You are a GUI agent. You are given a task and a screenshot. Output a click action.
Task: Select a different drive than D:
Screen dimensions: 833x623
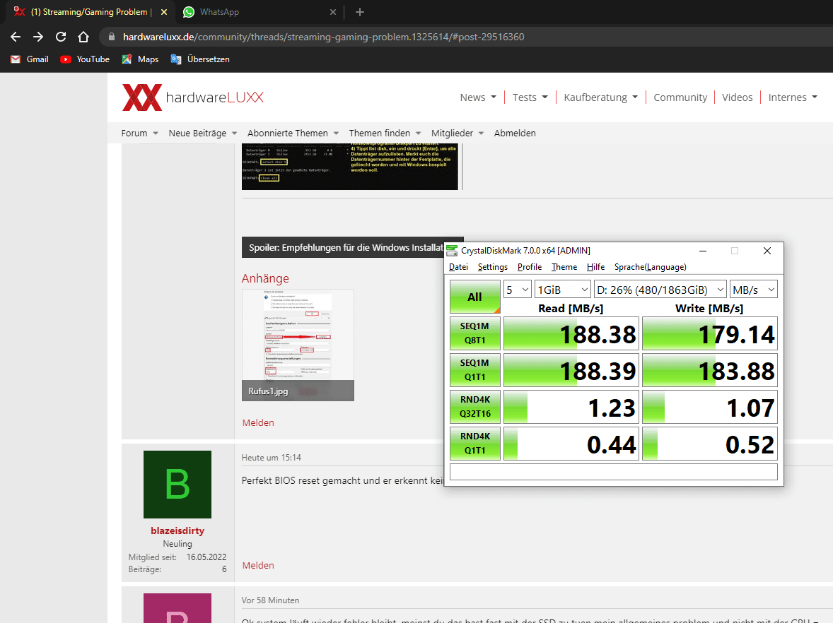click(x=660, y=290)
